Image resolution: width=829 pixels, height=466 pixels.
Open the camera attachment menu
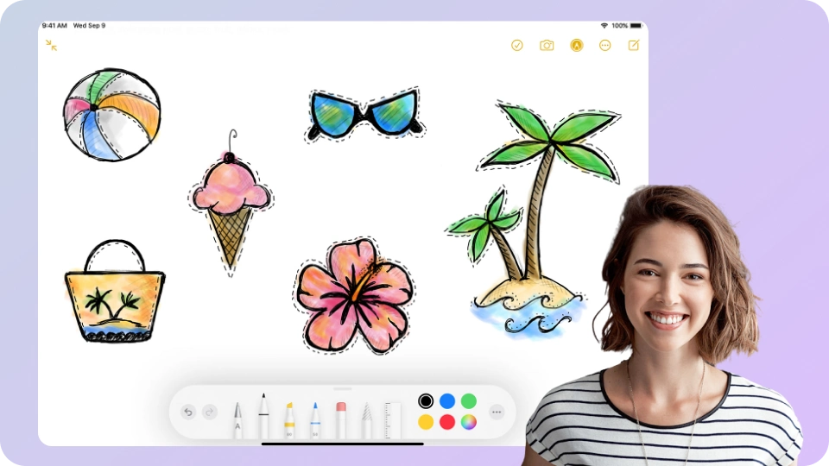(547, 45)
